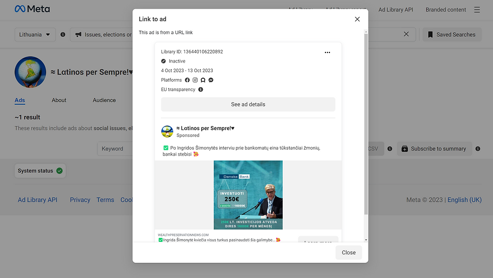The height and width of the screenshot is (278, 493).
Task: Click the Instagram platform icon
Action: [195, 80]
